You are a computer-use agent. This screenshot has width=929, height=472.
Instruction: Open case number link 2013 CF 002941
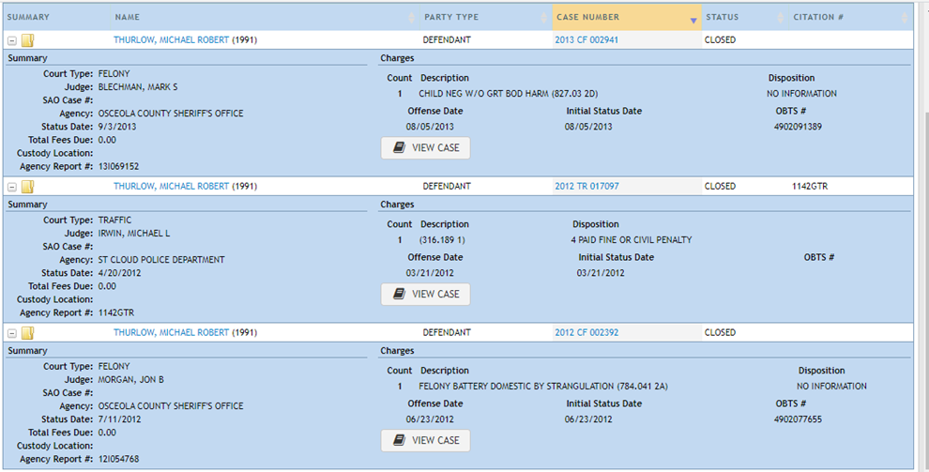[x=586, y=40]
